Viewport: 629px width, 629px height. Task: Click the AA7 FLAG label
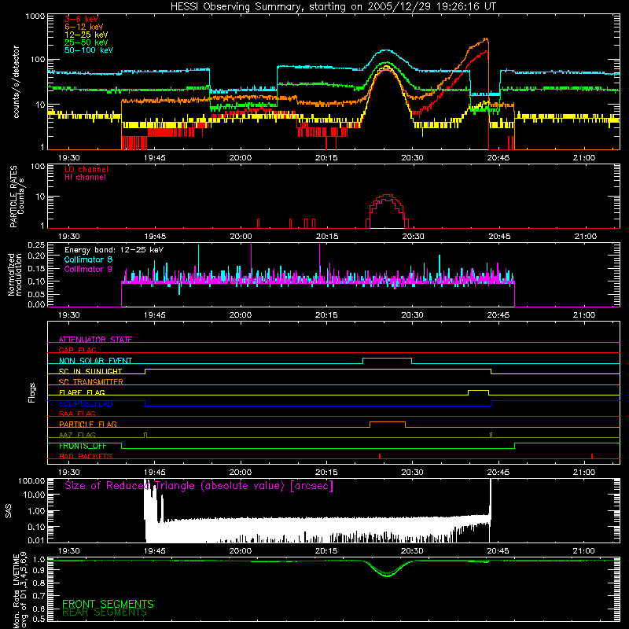pyautogui.click(x=77, y=435)
